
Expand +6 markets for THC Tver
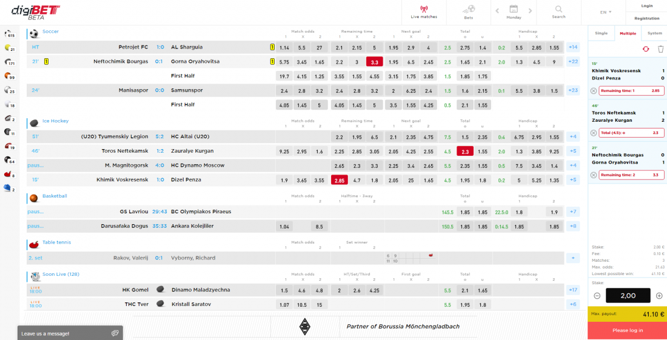point(572,304)
